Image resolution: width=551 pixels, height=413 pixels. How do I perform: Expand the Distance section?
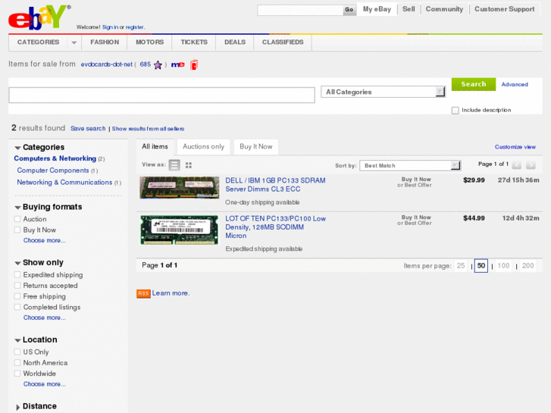17,407
